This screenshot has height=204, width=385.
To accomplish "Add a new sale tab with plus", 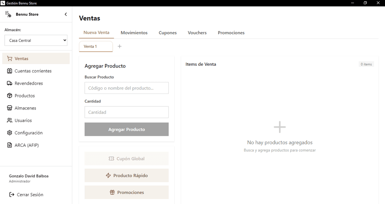I will tap(119, 46).
